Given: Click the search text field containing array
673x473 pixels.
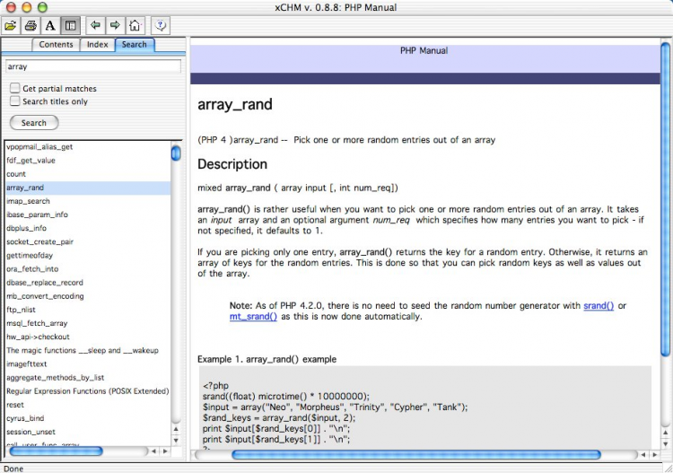Looking at the screenshot, I should tap(93, 66).
